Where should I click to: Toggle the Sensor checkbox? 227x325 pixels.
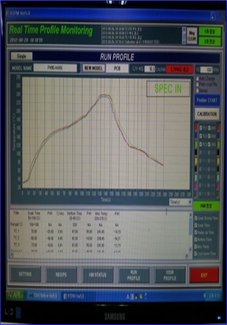197,90
